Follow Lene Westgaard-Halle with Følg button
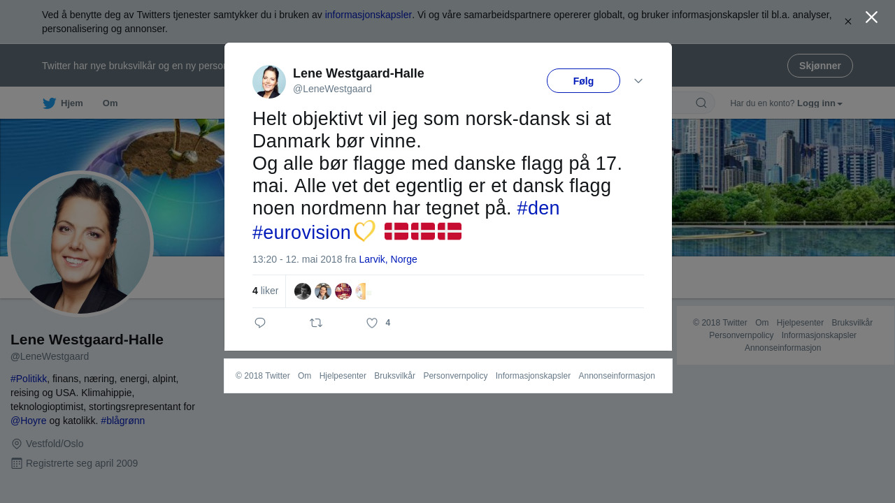The image size is (895, 503). click(583, 81)
